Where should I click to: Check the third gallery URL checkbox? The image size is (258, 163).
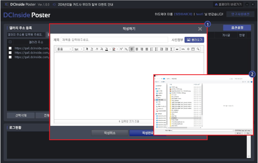click(10, 57)
